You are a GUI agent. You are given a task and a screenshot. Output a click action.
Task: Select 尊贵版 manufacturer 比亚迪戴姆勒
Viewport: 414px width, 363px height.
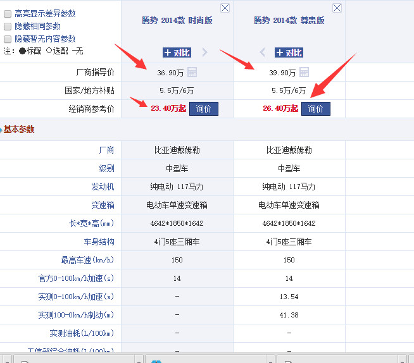point(289,150)
